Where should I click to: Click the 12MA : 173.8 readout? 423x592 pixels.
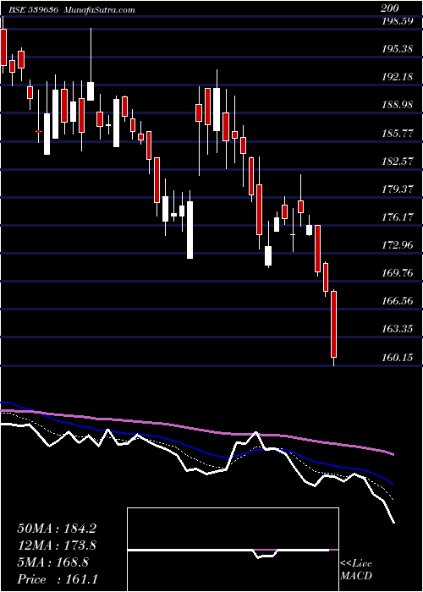pos(57,545)
